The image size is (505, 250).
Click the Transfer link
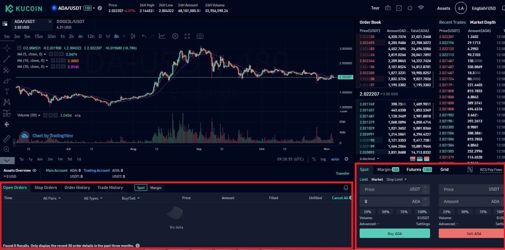pyautogui.click(x=343, y=174)
